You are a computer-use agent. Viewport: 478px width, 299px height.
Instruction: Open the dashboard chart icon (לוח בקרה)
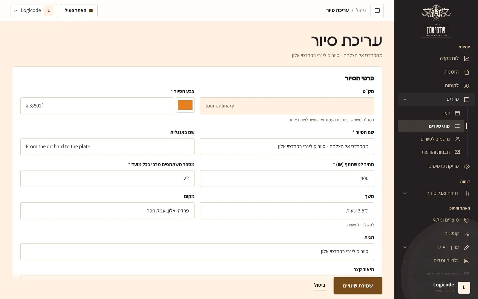point(467,58)
